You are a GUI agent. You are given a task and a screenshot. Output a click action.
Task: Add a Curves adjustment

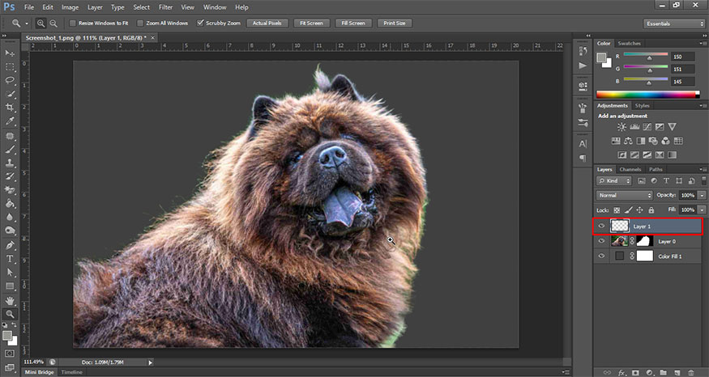click(x=647, y=127)
